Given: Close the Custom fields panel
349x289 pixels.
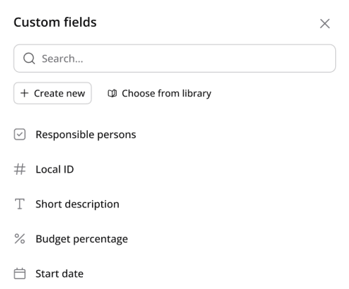Looking at the screenshot, I should [325, 23].
